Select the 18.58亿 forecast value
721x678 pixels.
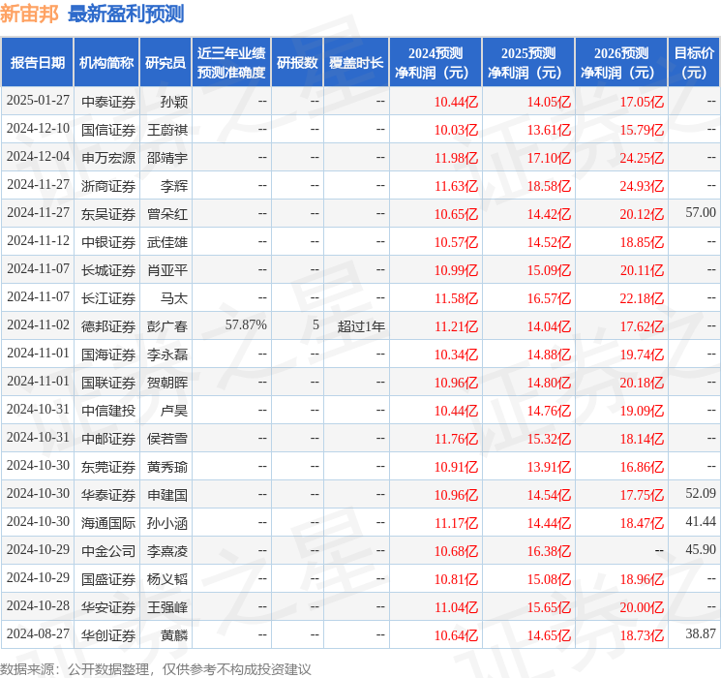549,186
